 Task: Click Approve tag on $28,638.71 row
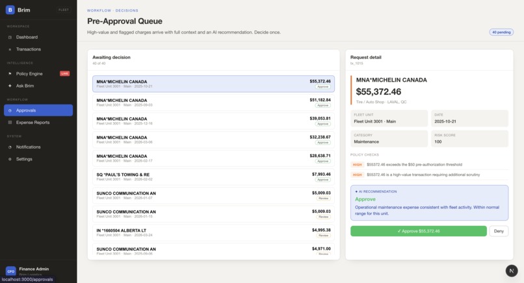tap(323, 161)
